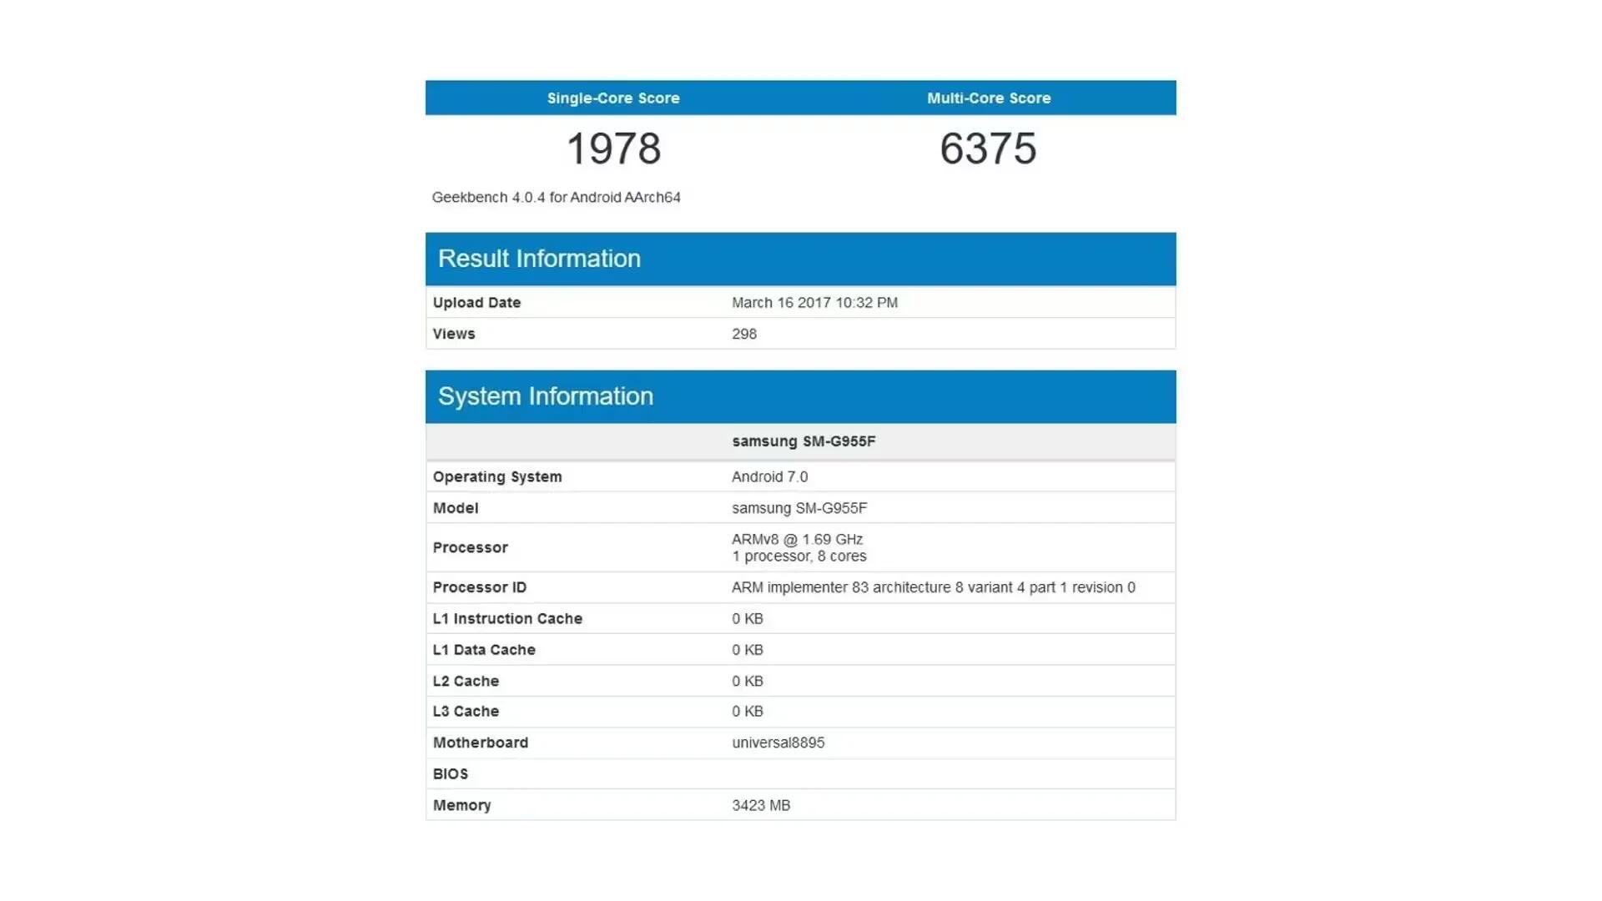The height and width of the screenshot is (901, 1602).
Task: Select the 3423 MB memory value
Action: point(760,806)
